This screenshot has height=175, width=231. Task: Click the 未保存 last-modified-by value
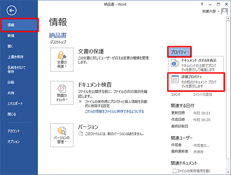pos(199,152)
